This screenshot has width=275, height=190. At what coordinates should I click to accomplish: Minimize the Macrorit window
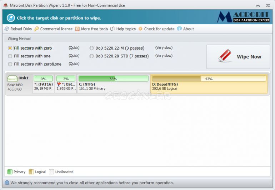[258, 6]
